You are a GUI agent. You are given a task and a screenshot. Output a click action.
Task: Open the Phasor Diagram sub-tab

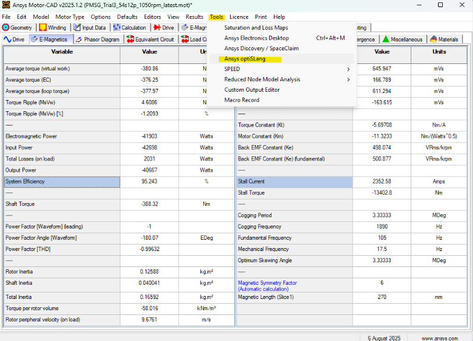98,40
